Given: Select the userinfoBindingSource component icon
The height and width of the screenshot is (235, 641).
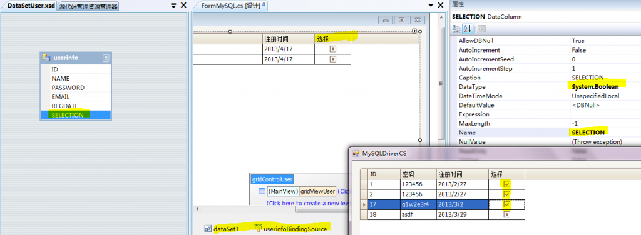Looking at the screenshot, I should coord(258,229).
